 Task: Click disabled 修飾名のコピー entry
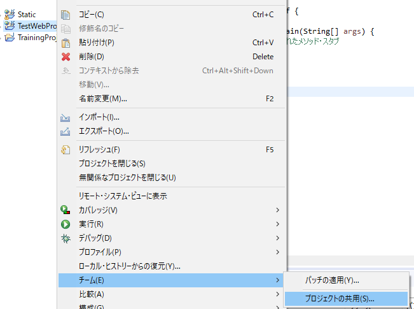(x=172, y=29)
